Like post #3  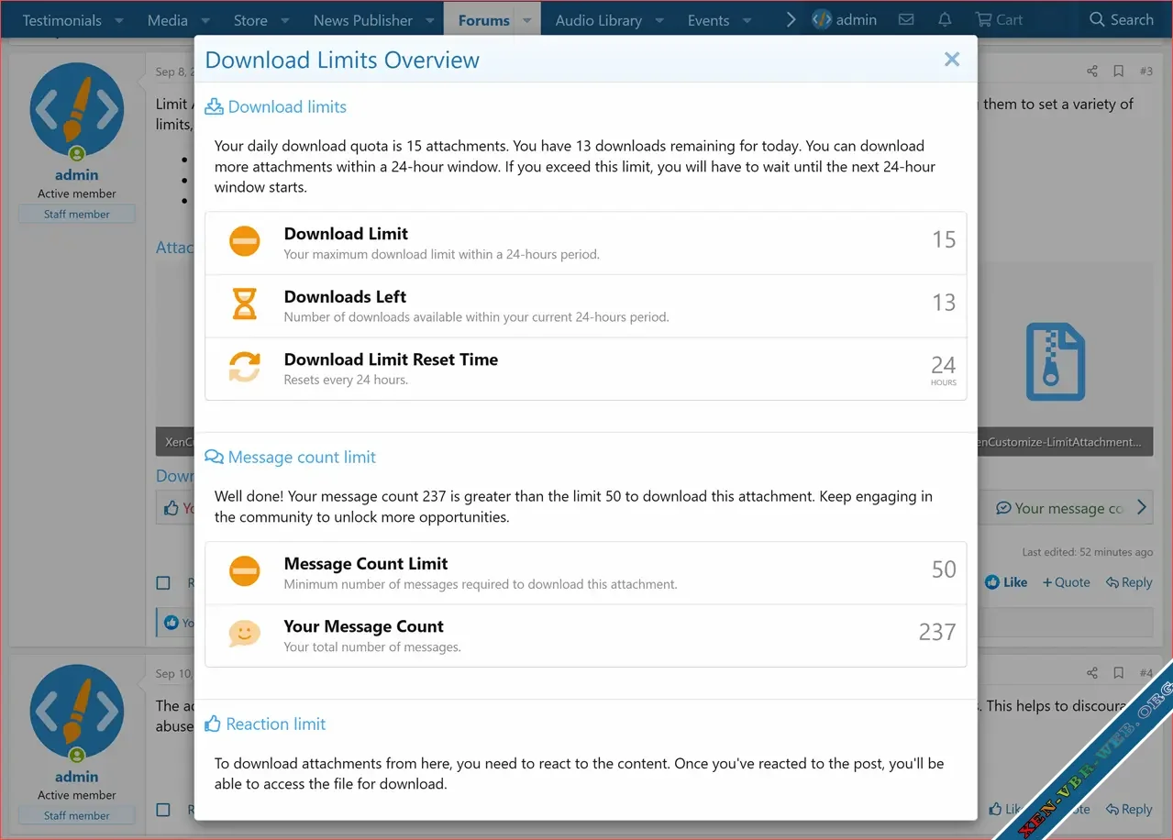[x=1006, y=582]
